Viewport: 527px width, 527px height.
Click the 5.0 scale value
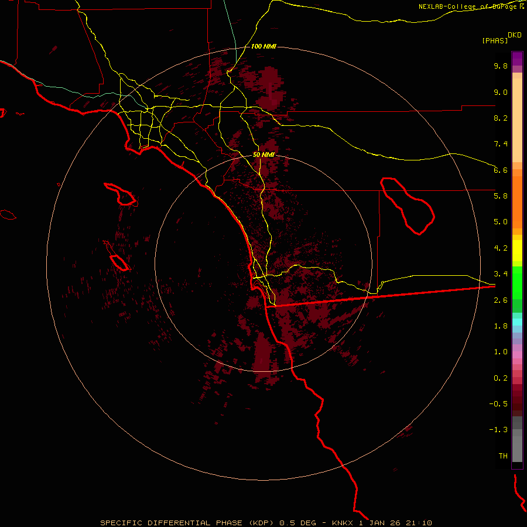pos(501,222)
